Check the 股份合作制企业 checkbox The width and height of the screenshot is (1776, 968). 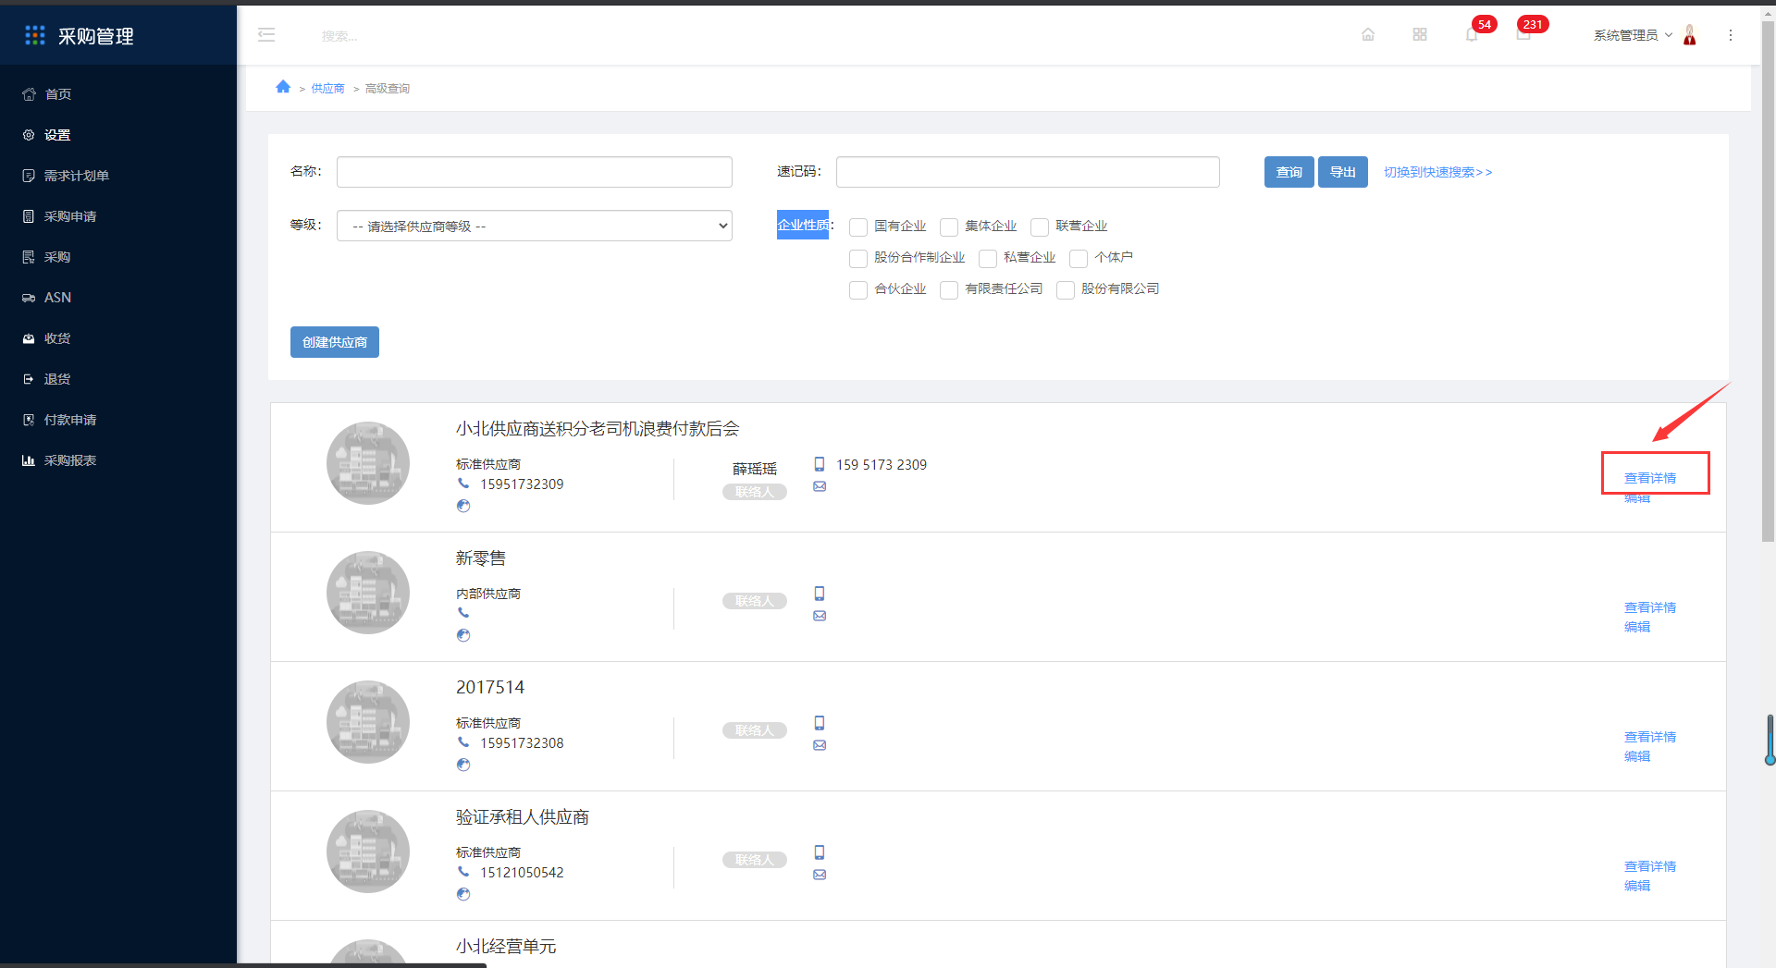pyautogui.click(x=858, y=259)
